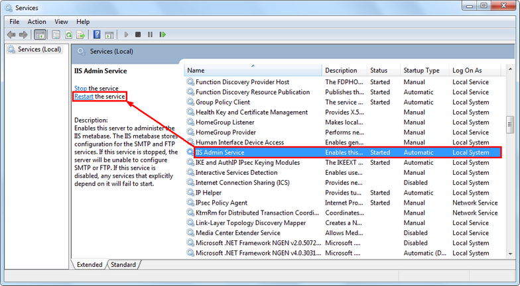Image resolution: width=520 pixels, height=286 pixels.
Task: Select KtmRm for Distributed Transaction Coordinator row
Action: tap(257, 213)
